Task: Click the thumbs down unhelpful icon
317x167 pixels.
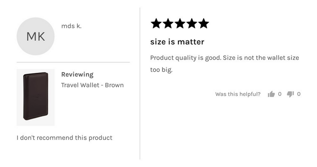Action: point(290,94)
